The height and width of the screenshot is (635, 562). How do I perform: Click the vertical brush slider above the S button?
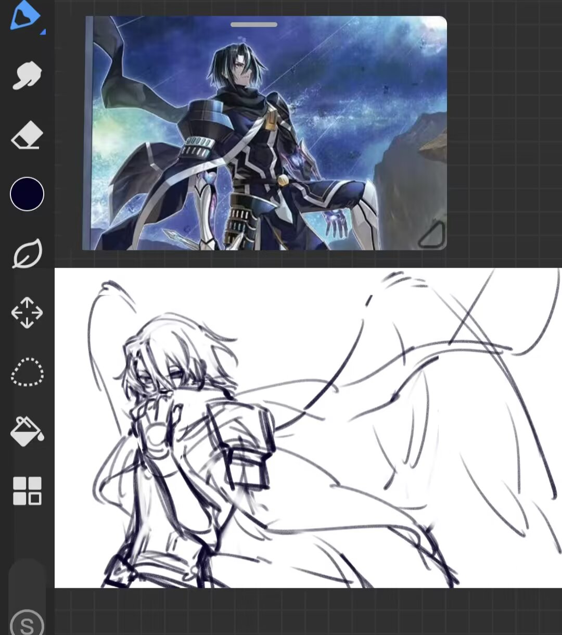coord(27,583)
